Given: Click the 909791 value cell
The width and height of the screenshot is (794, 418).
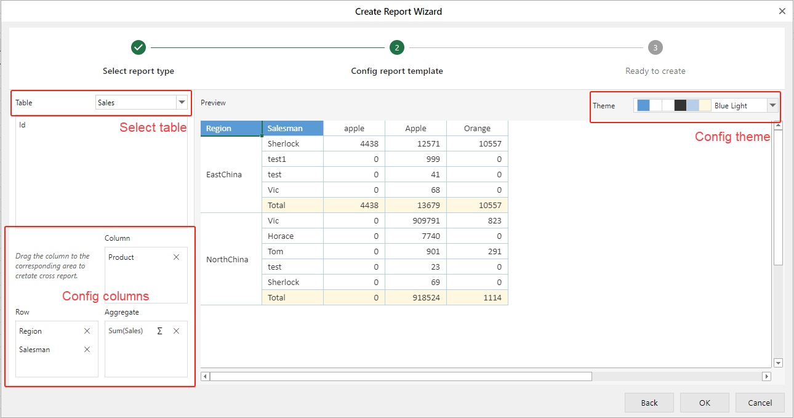Looking at the screenshot, I should [416, 221].
